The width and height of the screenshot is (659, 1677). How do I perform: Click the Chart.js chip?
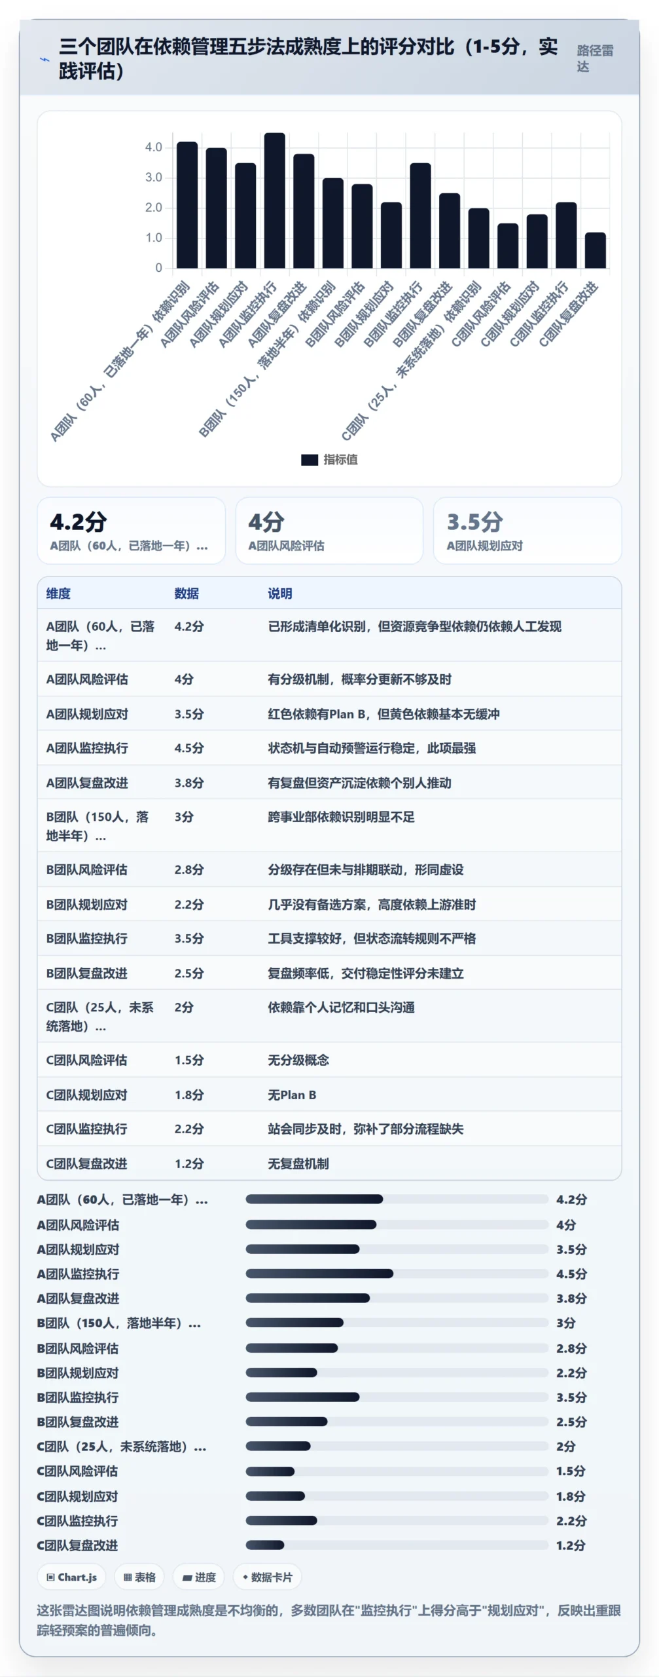coord(72,1577)
